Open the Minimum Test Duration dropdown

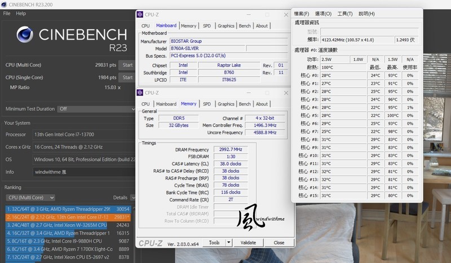coord(96,109)
